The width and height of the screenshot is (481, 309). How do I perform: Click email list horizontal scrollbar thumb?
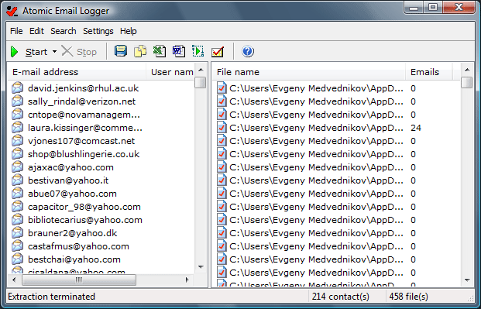coord(79,280)
